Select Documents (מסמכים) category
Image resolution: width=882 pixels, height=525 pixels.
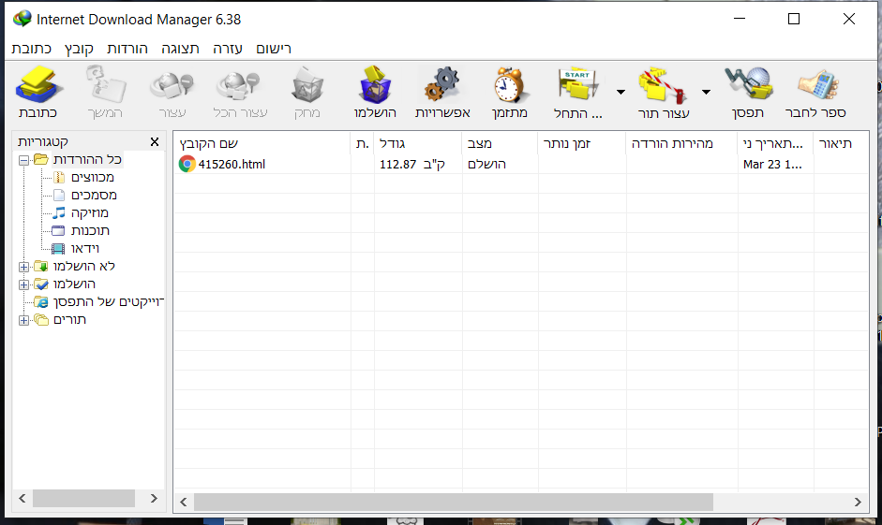click(94, 196)
